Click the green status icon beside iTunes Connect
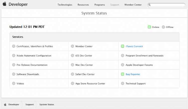Viewport: 188px width, 109px height. (123, 46)
